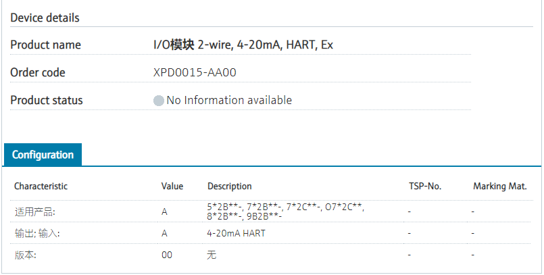Click the order code XPD0015-AA00
Screen dimensions: 544x275
(x=195, y=72)
